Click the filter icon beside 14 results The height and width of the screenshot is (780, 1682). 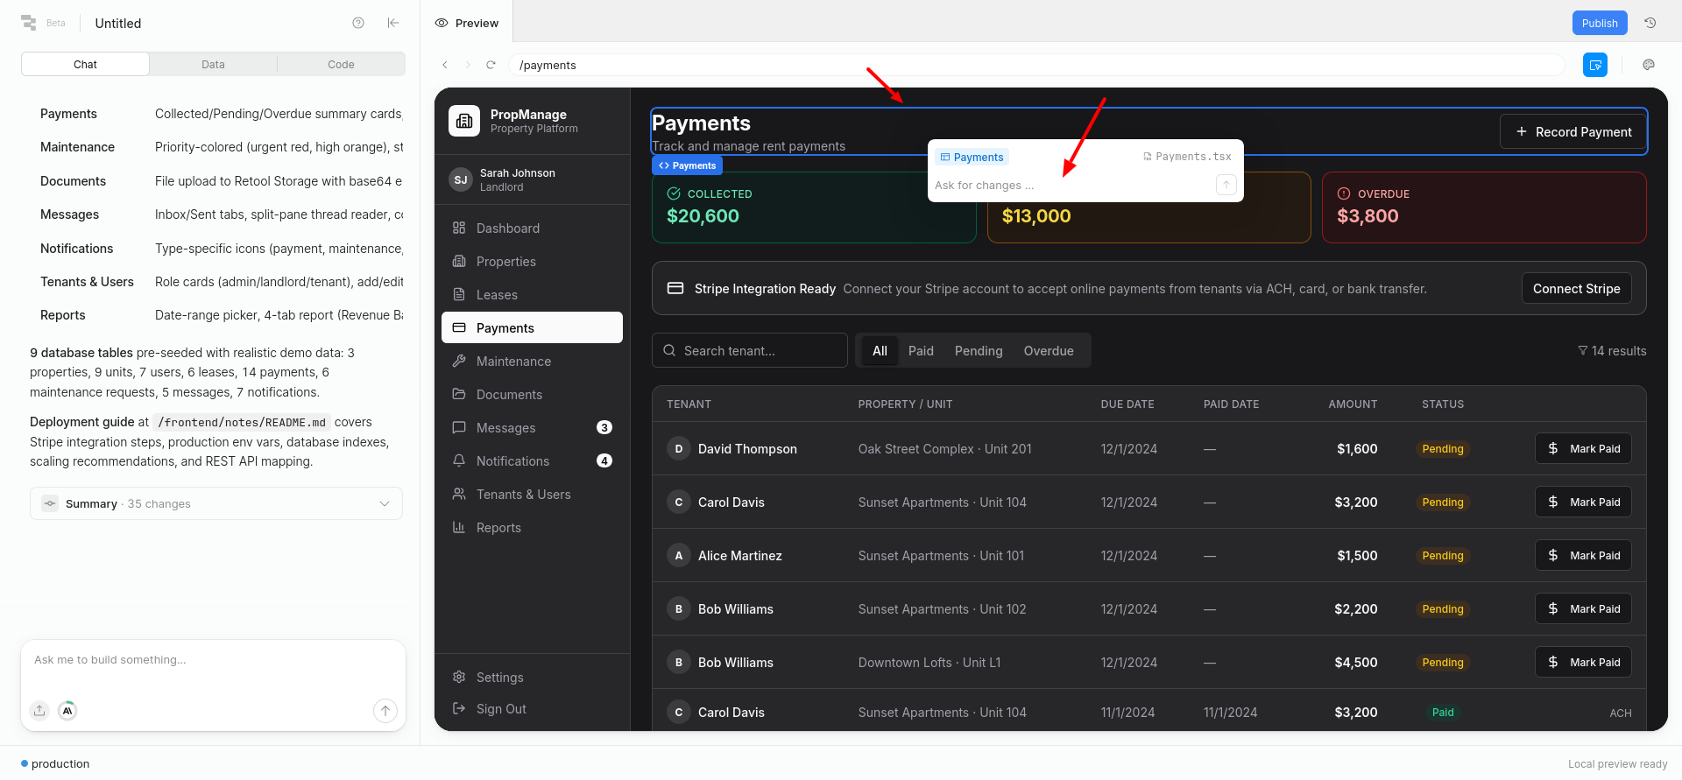tap(1583, 350)
